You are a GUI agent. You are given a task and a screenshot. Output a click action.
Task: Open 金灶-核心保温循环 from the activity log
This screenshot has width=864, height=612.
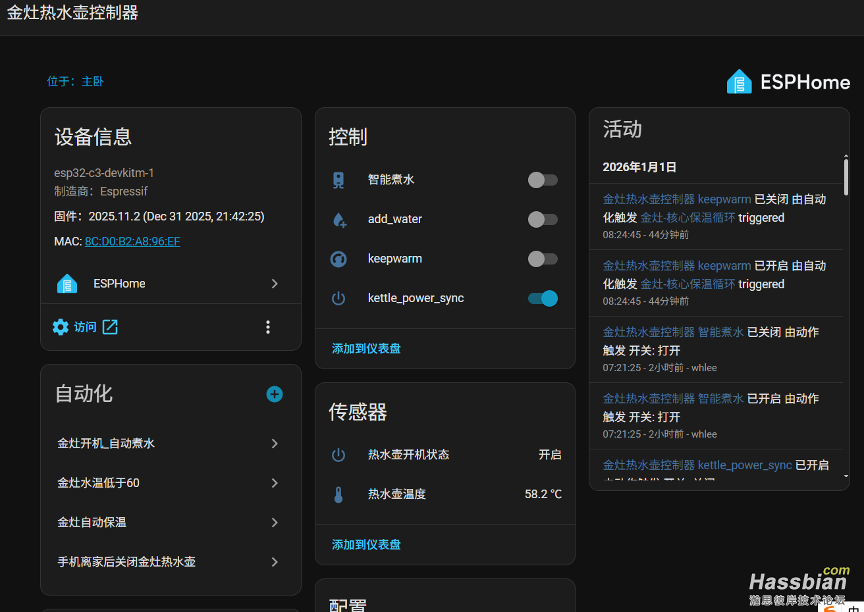pos(687,217)
